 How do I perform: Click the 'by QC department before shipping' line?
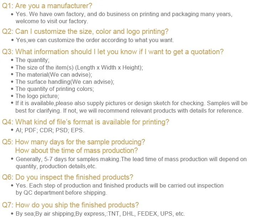point(61,193)
